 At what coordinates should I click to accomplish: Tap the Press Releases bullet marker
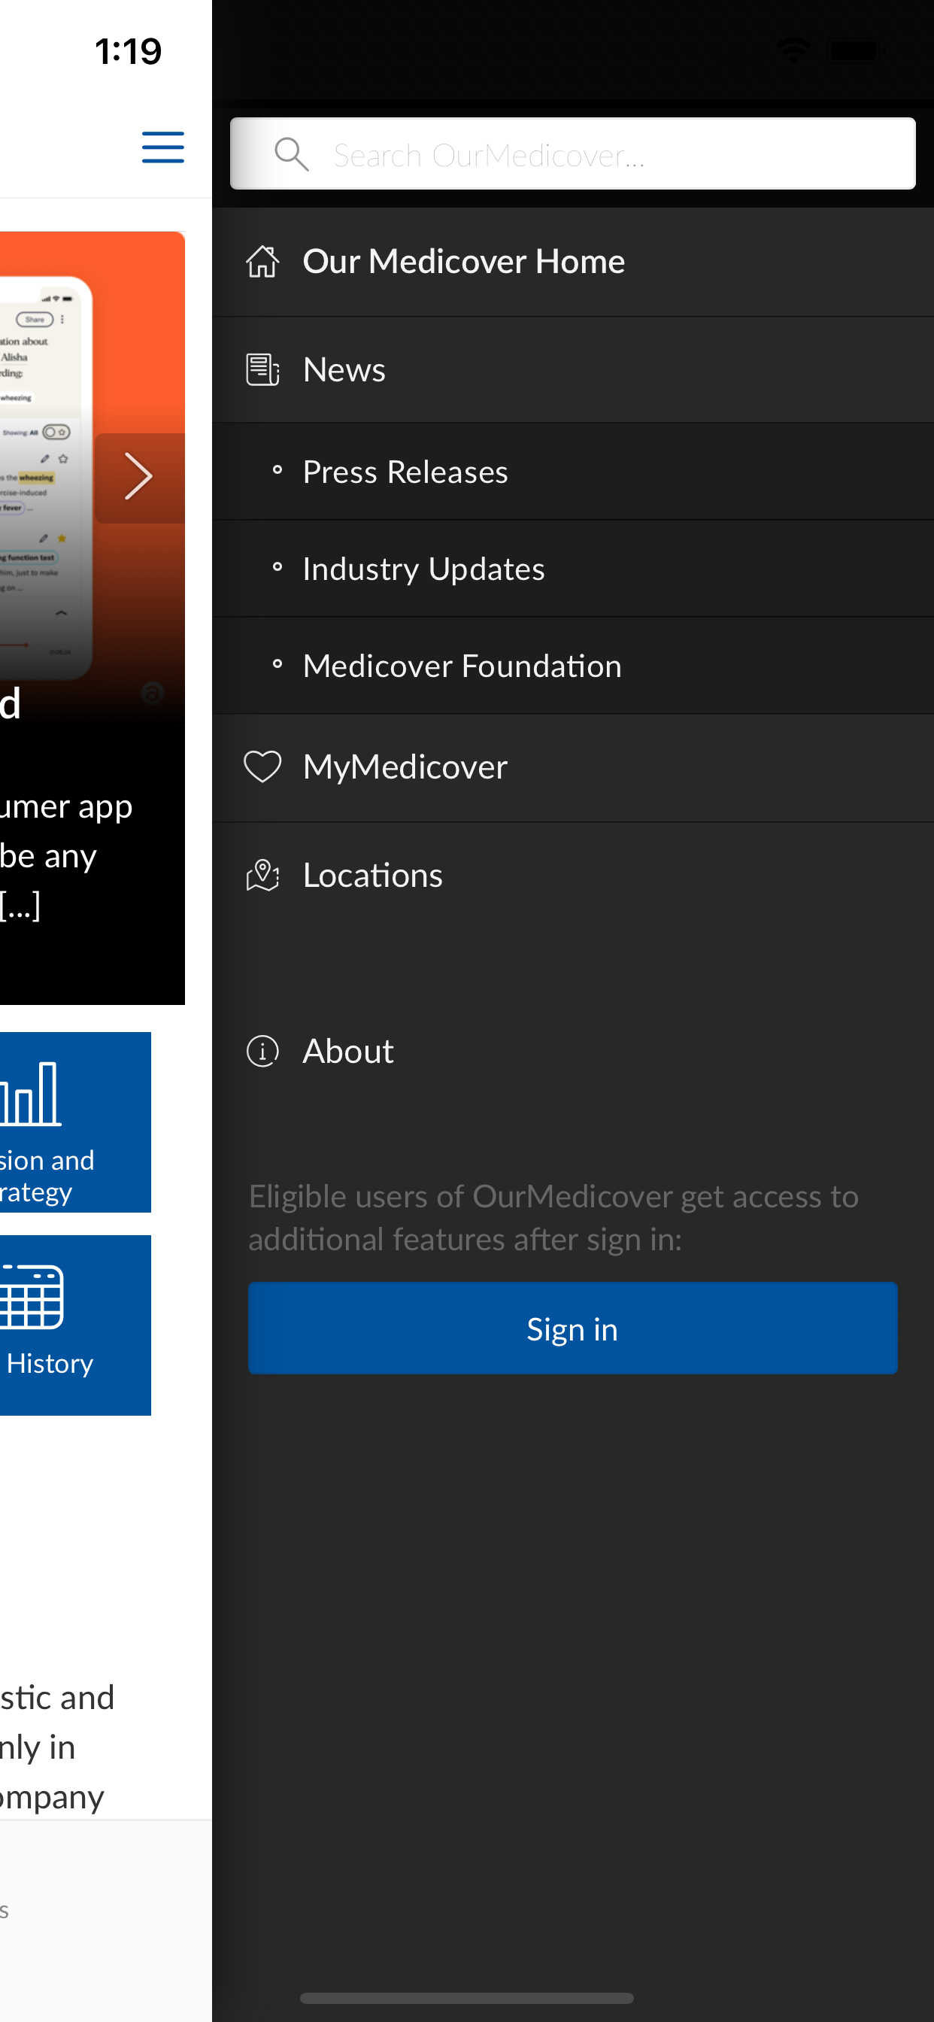[277, 470]
